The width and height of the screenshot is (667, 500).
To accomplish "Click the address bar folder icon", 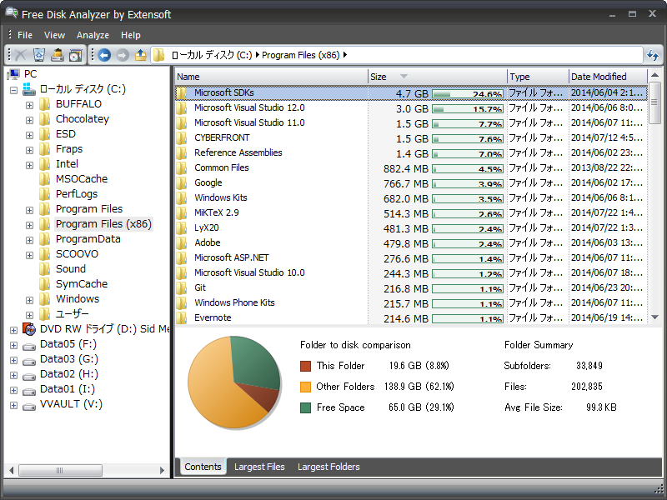I will point(159,55).
